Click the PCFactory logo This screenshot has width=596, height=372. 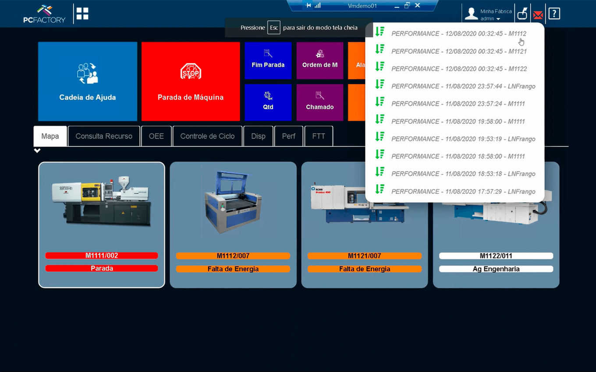(44, 14)
